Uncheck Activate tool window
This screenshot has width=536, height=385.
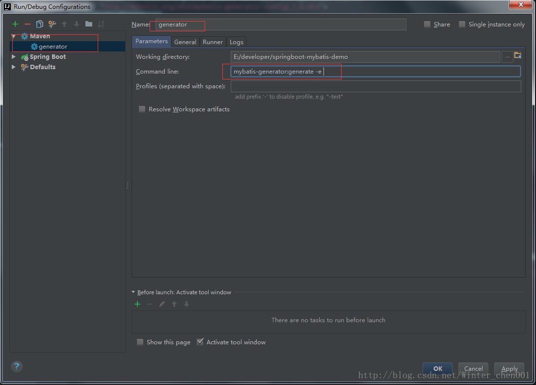click(x=200, y=342)
